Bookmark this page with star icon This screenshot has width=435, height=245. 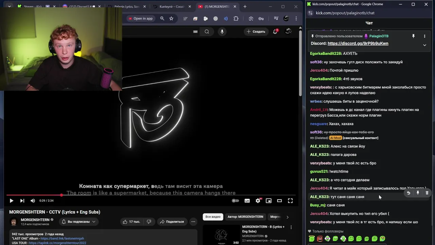171,19
